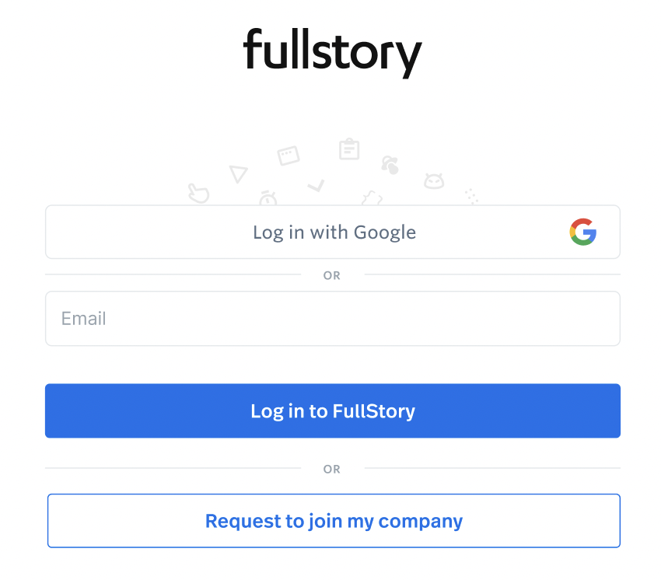Click the checkmark icon above the form
The image size is (661, 580).
coord(316,185)
